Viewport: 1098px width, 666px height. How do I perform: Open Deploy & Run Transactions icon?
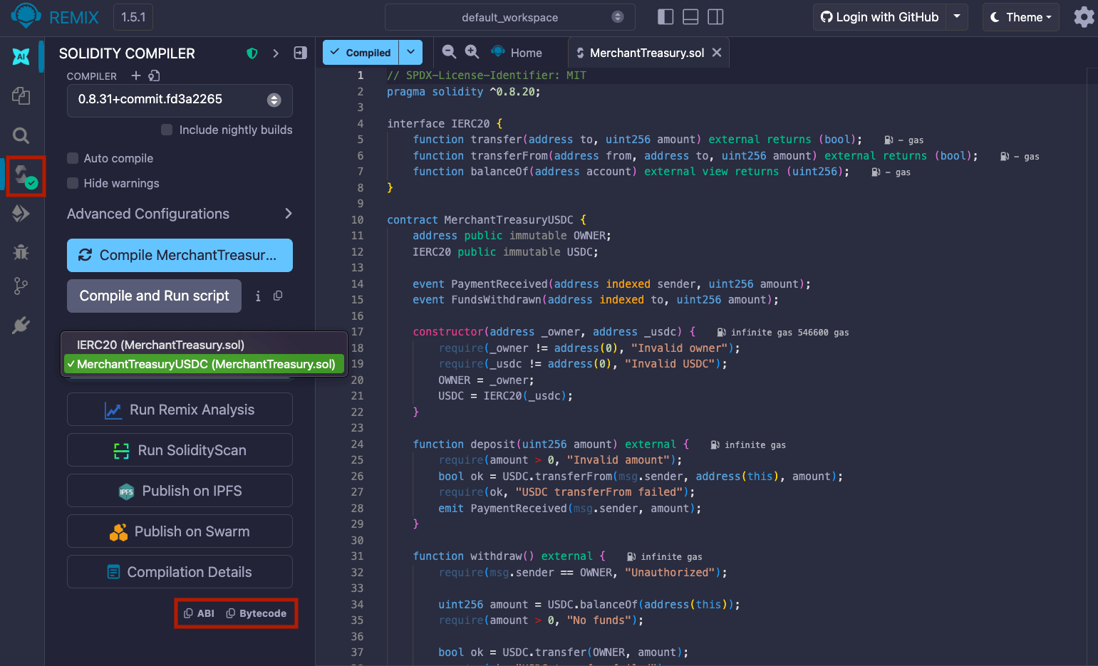point(21,213)
